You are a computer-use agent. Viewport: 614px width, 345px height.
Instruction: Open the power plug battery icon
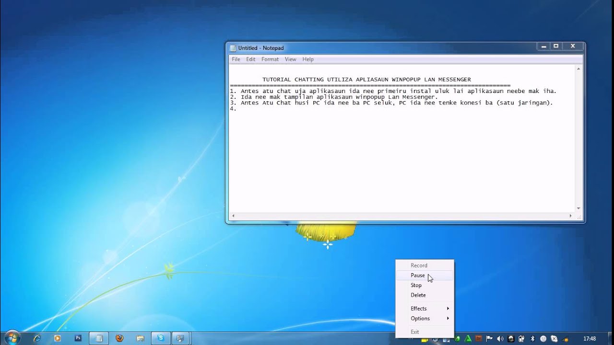521,339
